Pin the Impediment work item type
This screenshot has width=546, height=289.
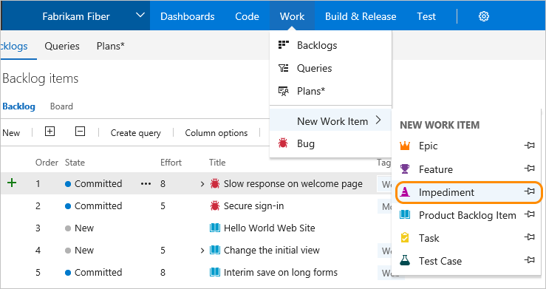point(529,191)
